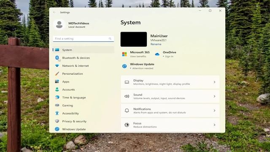Click the search magnifier icon
The width and height of the screenshot is (270, 152).
[x=110, y=38]
